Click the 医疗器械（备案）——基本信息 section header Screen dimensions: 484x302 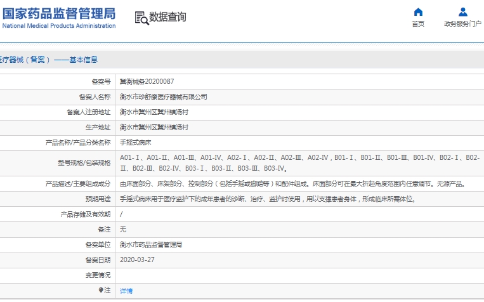click(48, 60)
